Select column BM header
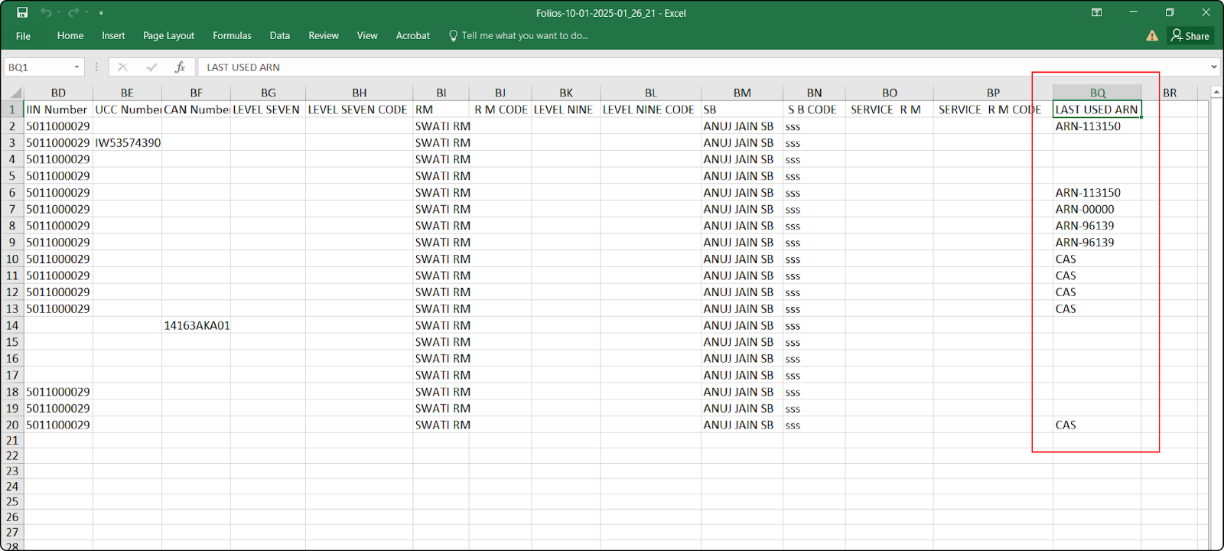This screenshot has width=1224, height=551. pyautogui.click(x=742, y=93)
